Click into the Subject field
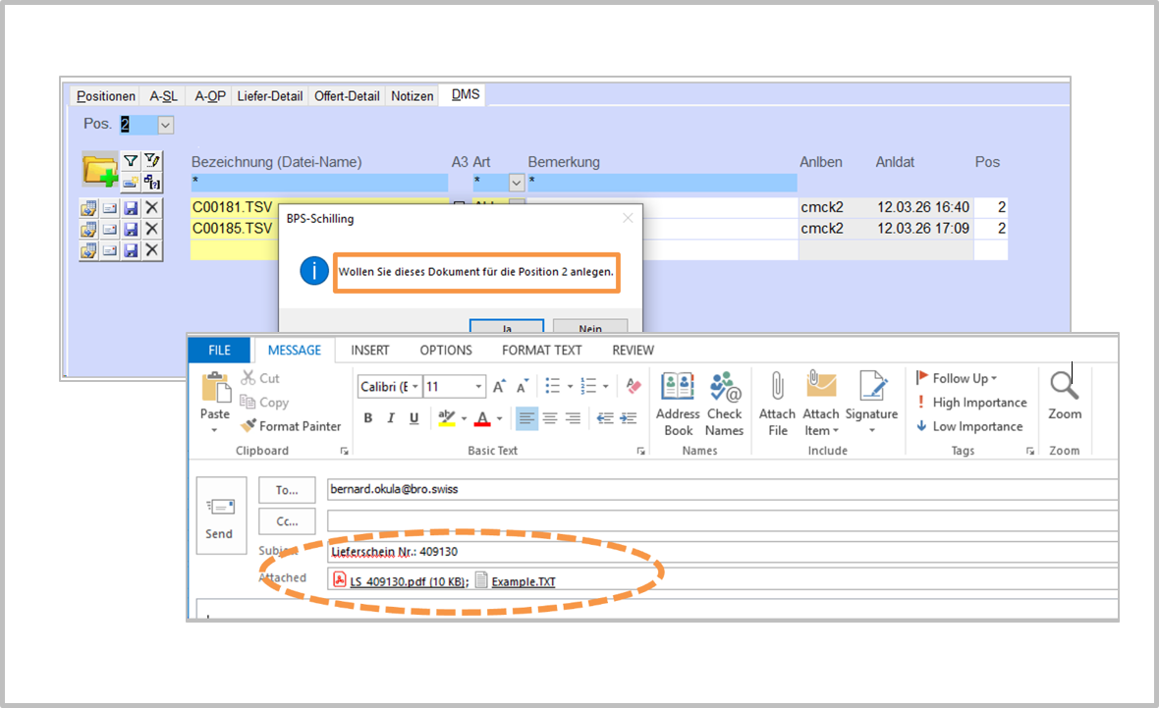This screenshot has height=708, width=1159. click(722, 552)
